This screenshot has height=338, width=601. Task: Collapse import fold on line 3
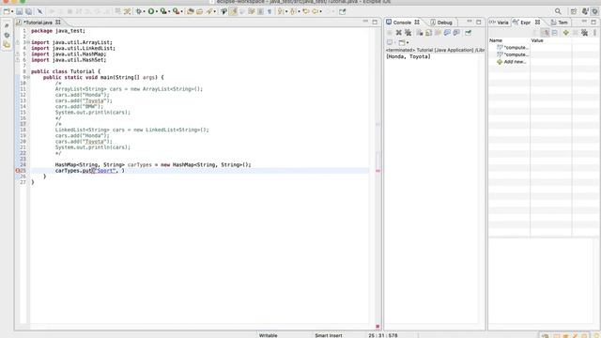(x=28, y=42)
